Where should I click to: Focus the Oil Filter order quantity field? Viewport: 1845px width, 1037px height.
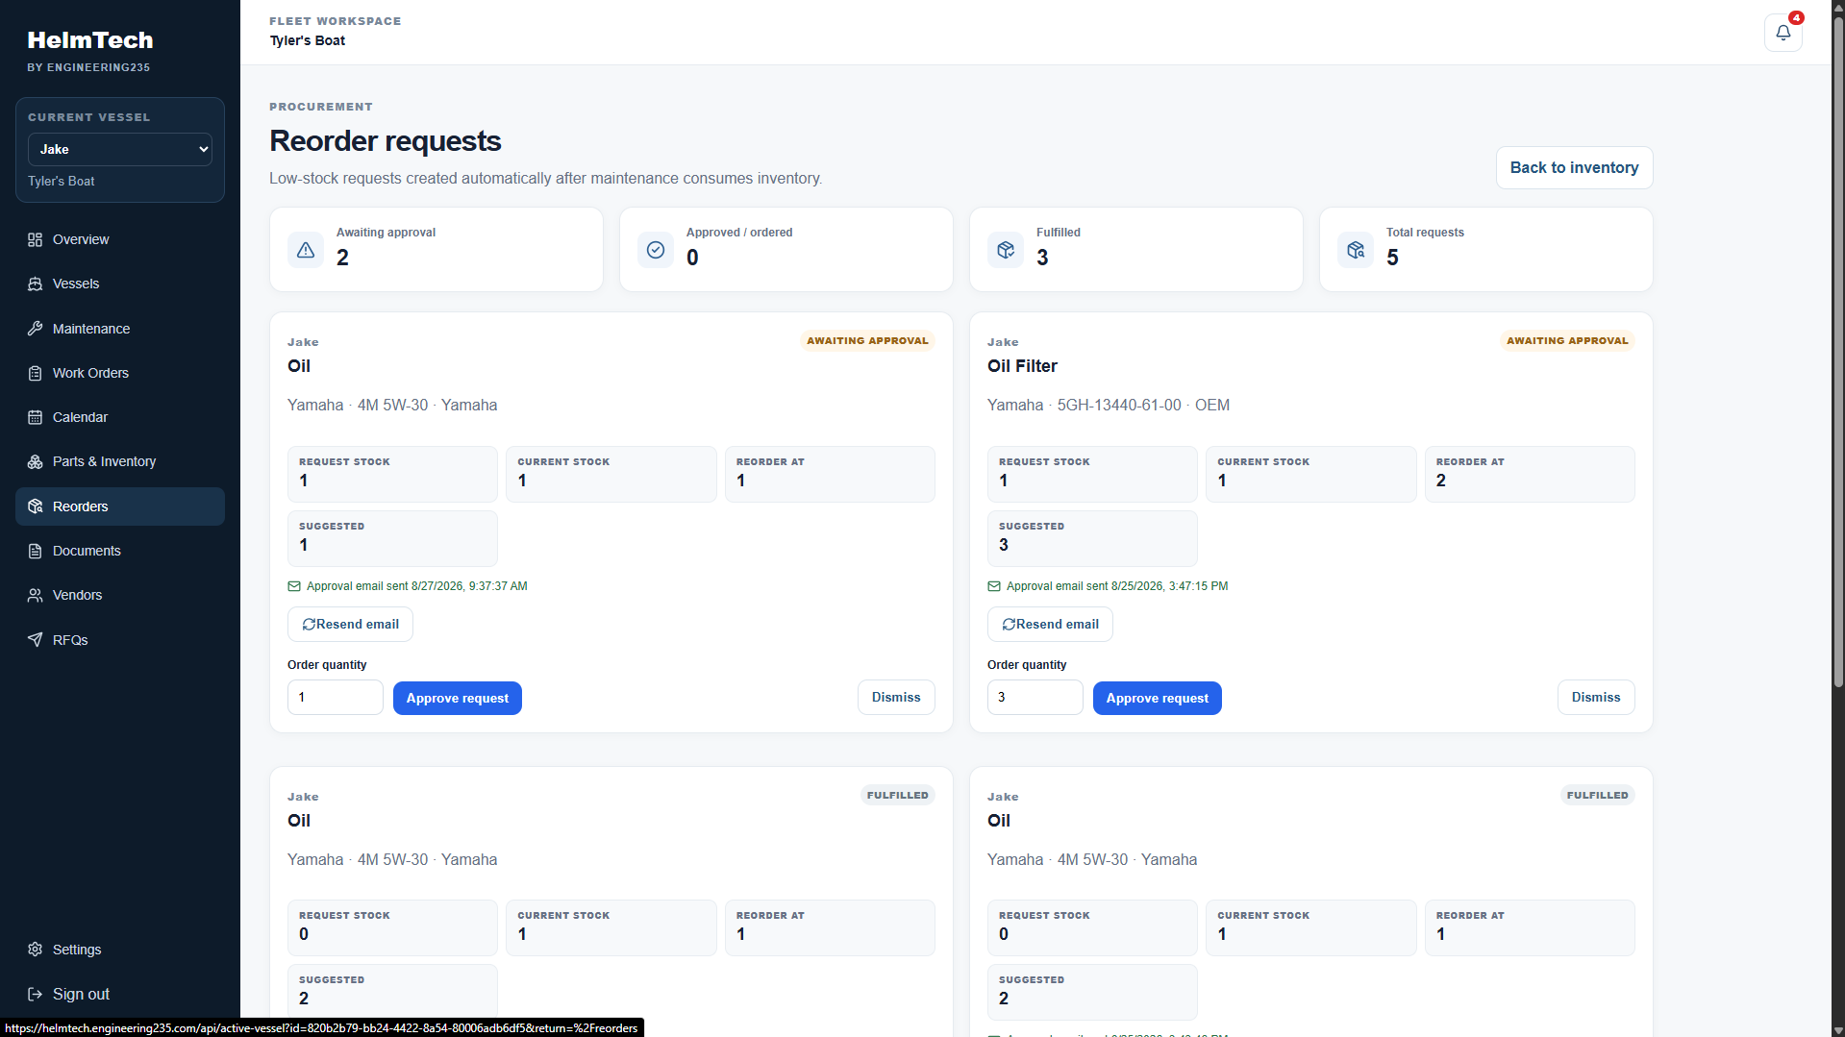1035,697
